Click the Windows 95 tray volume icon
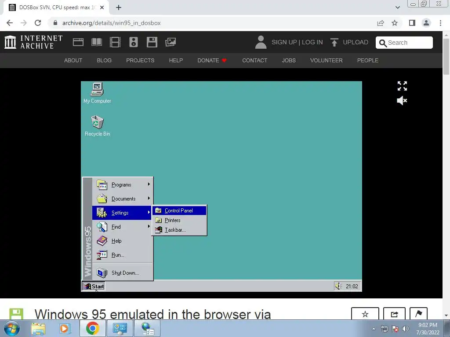450x337 pixels. [338, 286]
